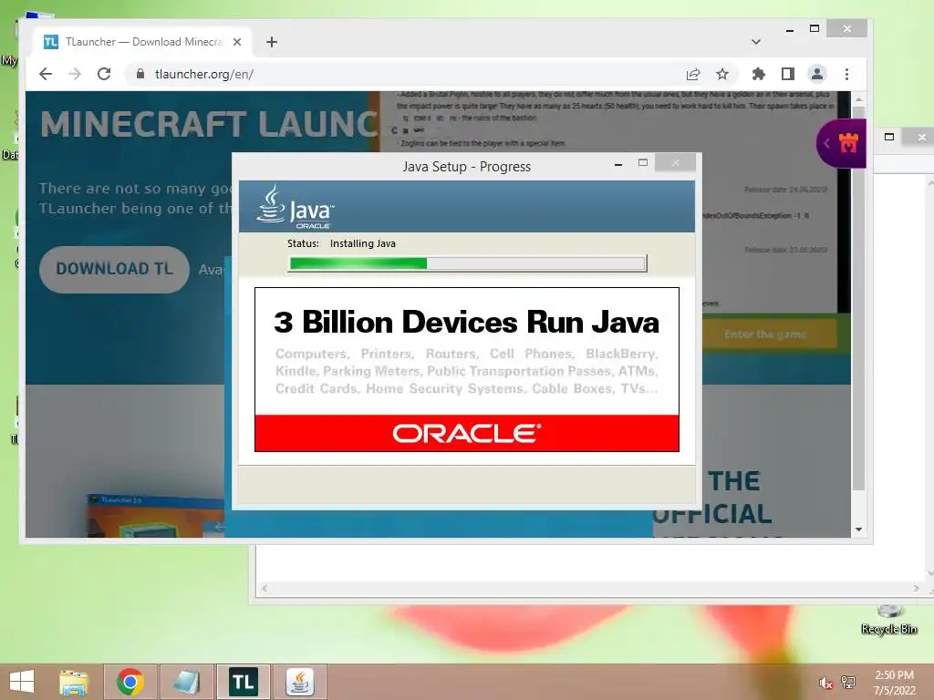
Task: Expand the purple castle side widget
Action: (840, 143)
